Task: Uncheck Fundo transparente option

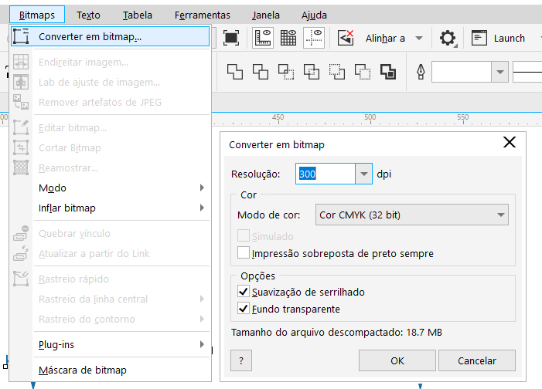Action: (244, 309)
